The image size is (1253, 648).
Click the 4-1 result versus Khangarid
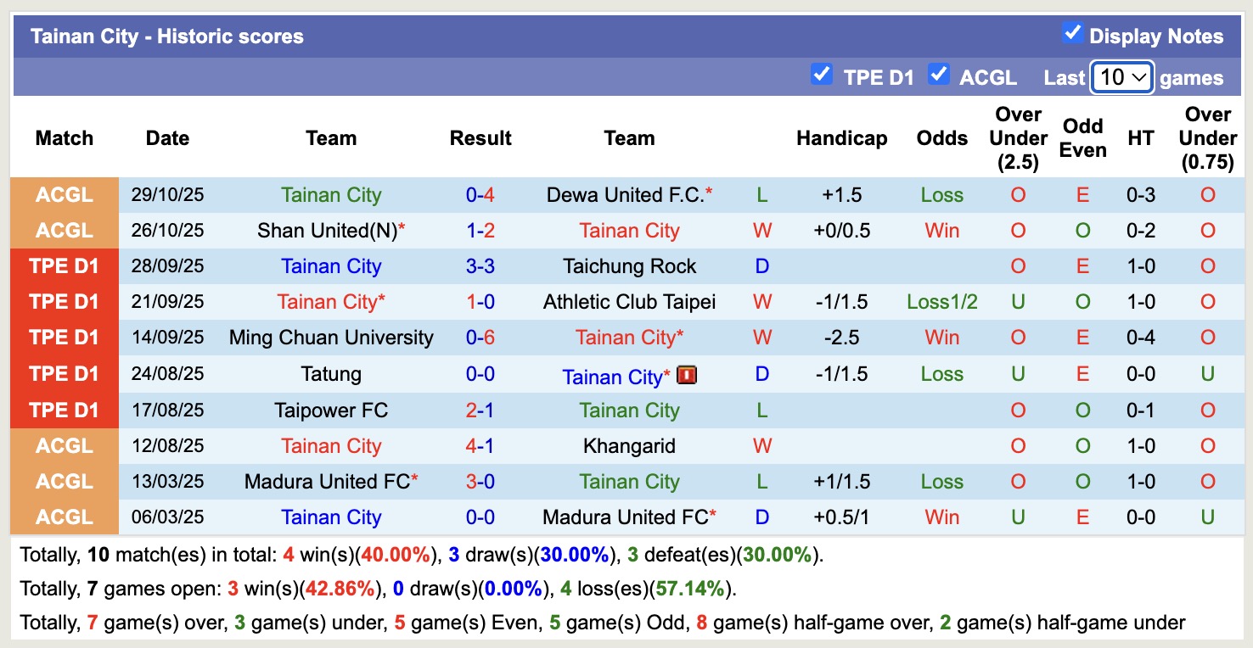point(480,446)
